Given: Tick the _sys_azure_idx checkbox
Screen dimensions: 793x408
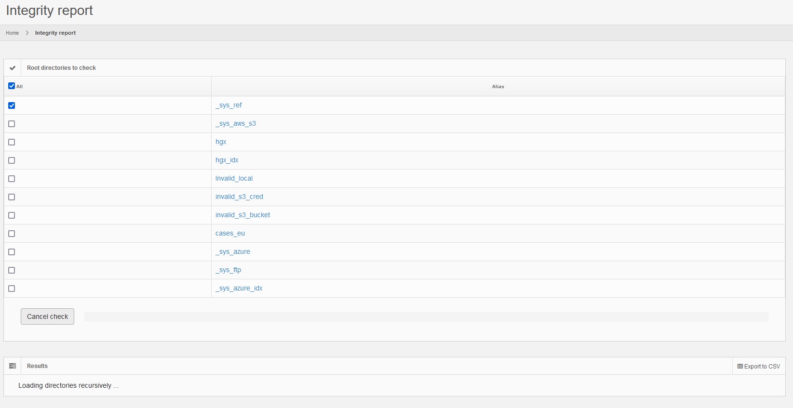Looking at the screenshot, I should click(12, 289).
